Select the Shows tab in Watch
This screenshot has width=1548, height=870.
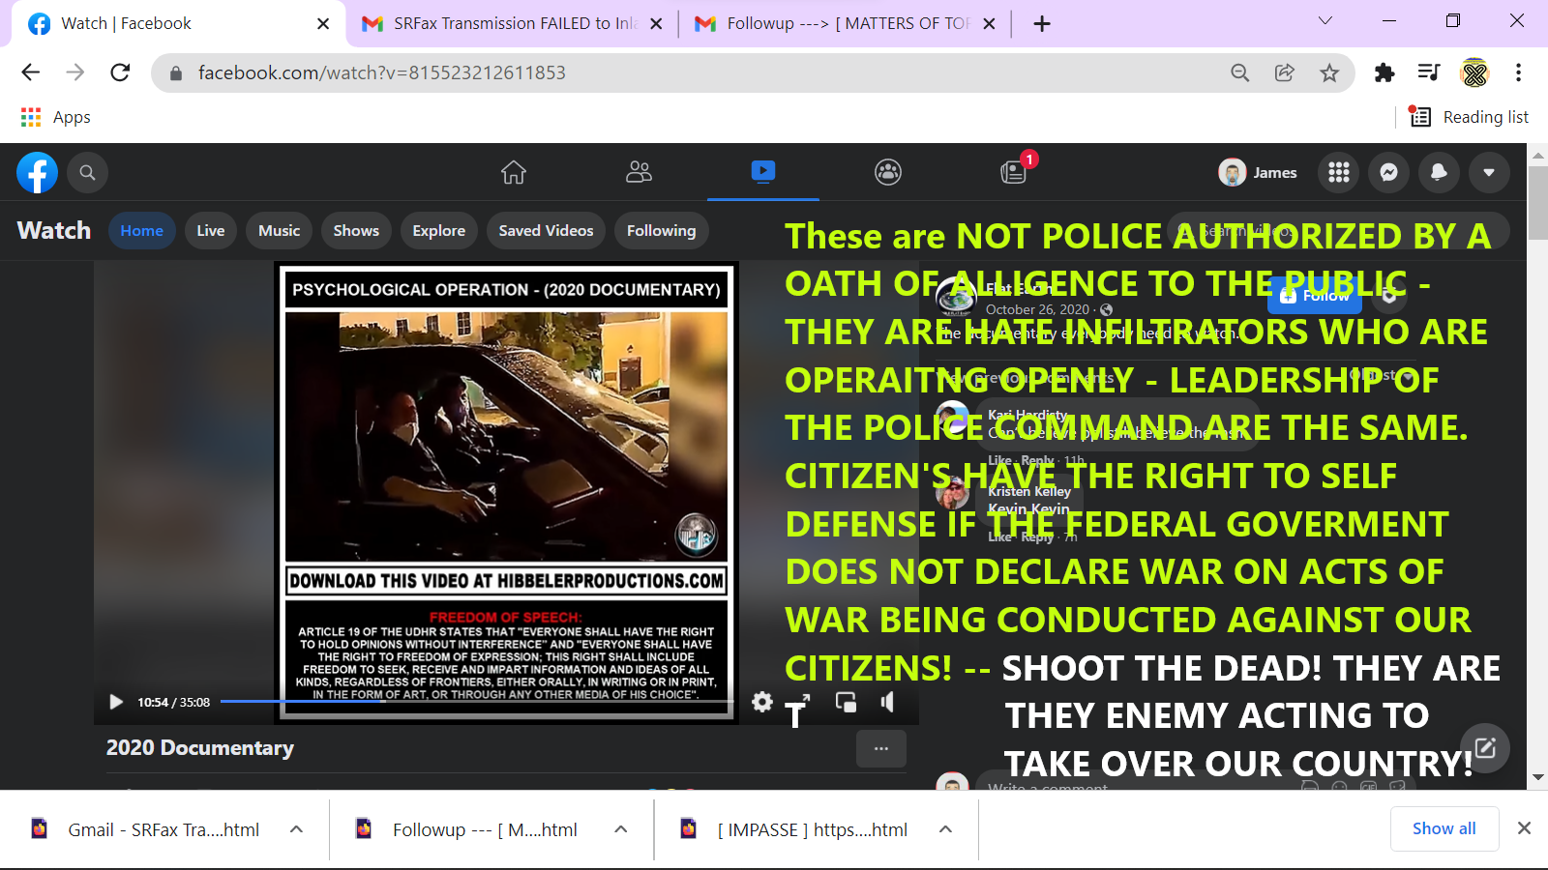pos(356,231)
